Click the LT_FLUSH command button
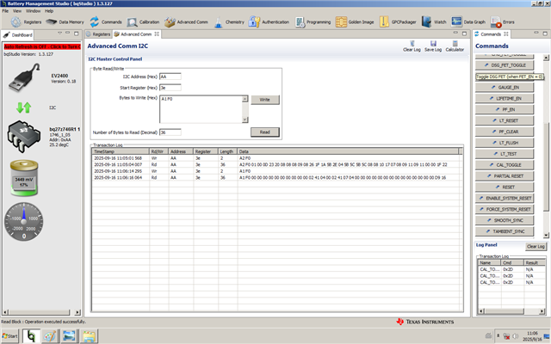 point(505,143)
